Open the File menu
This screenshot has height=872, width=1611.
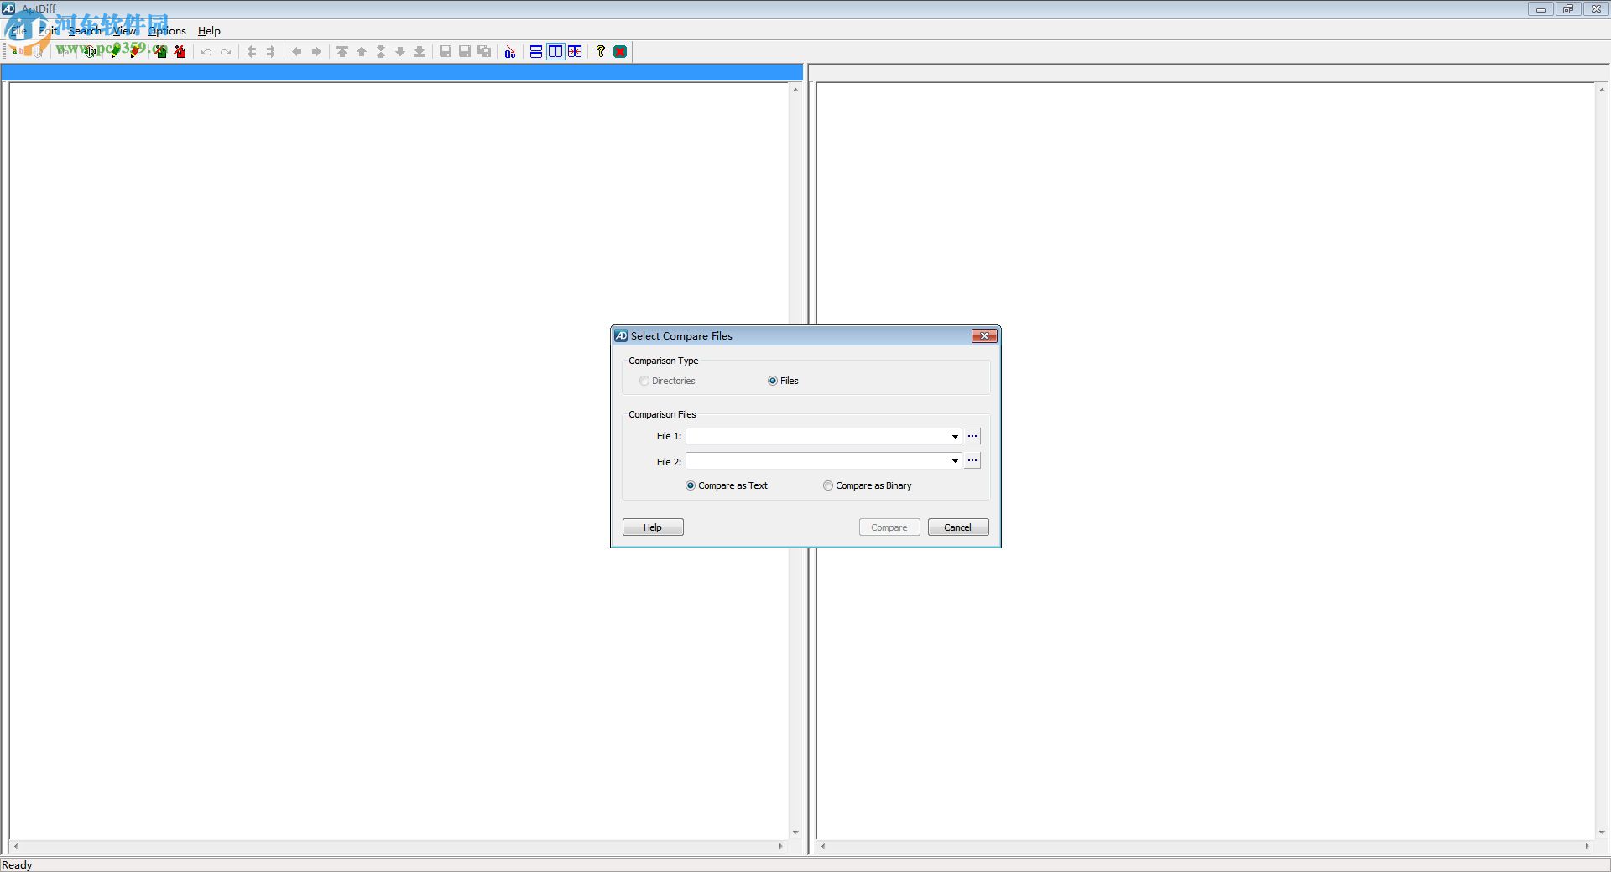click(x=18, y=31)
